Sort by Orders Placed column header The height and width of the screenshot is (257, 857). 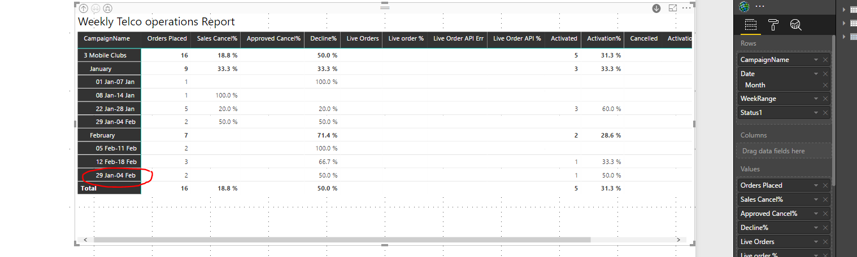click(x=167, y=39)
